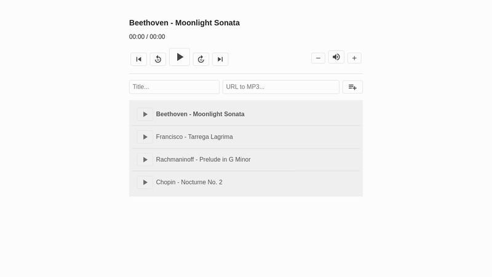Play Francisco - Tarrega Lagrima track
Viewport: 492px width, 277px height.
point(145,137)
